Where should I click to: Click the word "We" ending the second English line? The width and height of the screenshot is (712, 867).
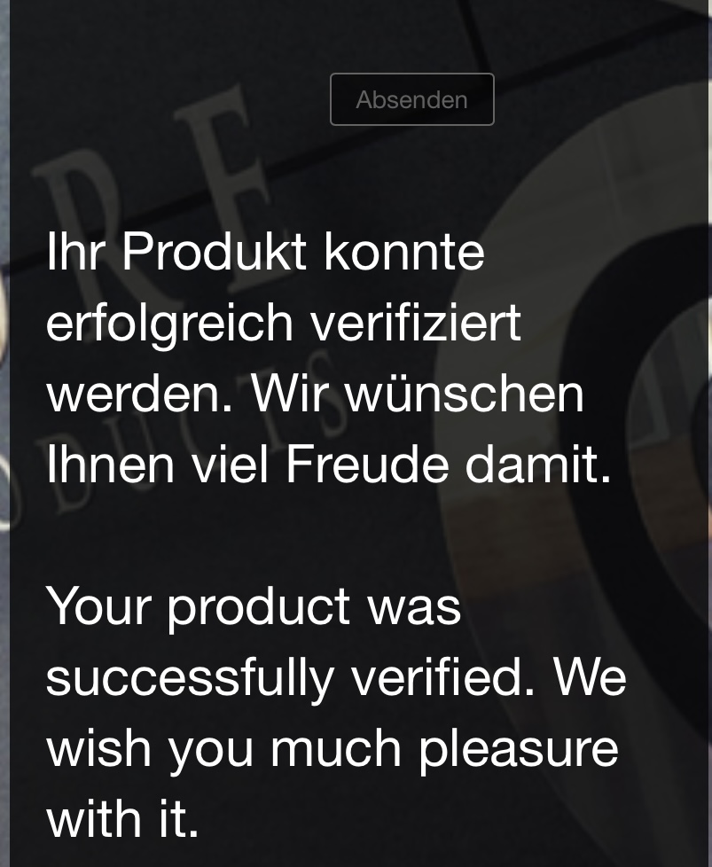click(x=591, y=677)
